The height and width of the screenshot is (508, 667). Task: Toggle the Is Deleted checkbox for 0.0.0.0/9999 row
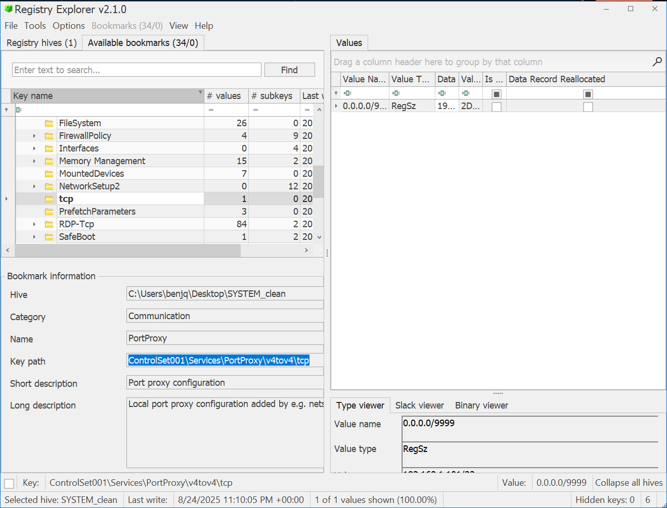click(x=497, y=107)
